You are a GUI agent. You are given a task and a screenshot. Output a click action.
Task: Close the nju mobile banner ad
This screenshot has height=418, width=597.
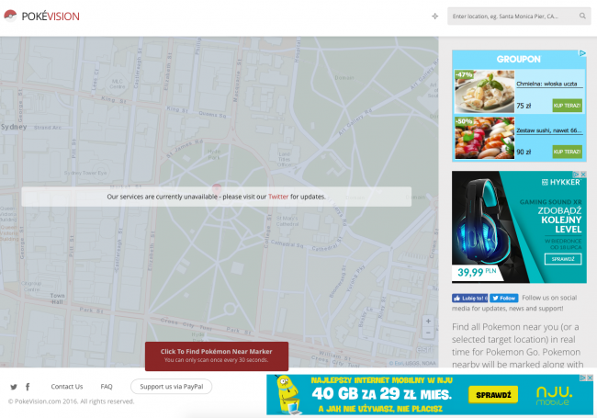(x=590, y=378)
